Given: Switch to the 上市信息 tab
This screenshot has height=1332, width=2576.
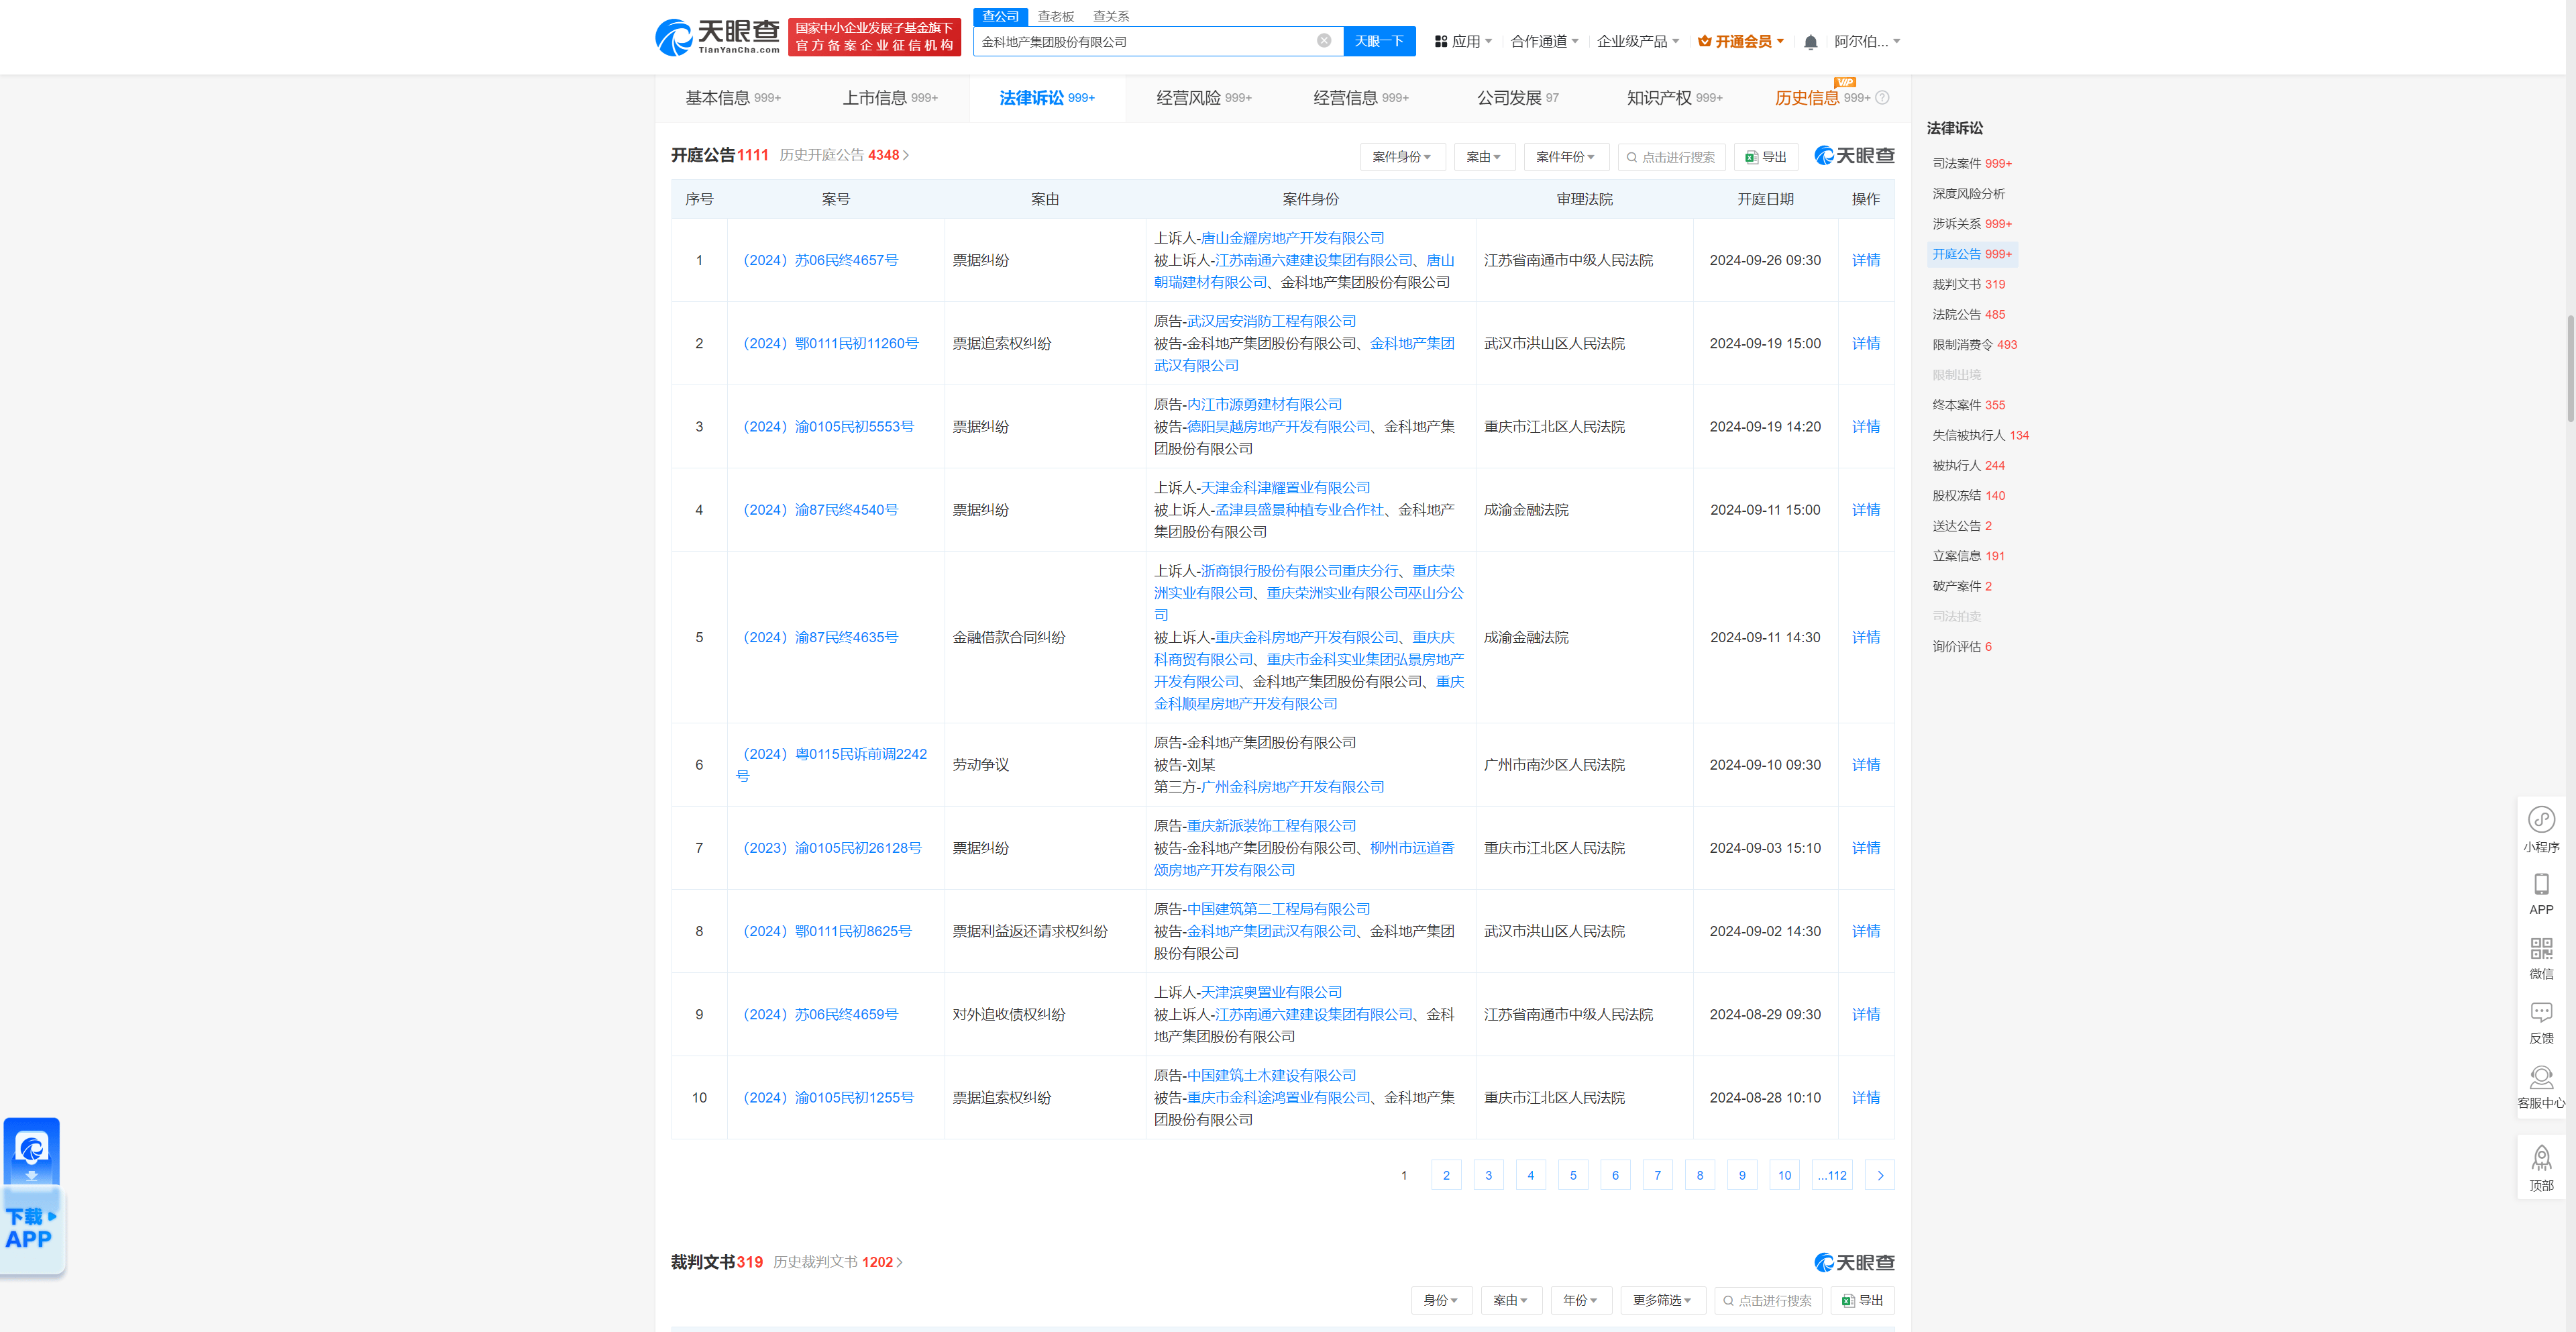Looking at the screenshot, I should pyautogui.click(x=890, y=98).
